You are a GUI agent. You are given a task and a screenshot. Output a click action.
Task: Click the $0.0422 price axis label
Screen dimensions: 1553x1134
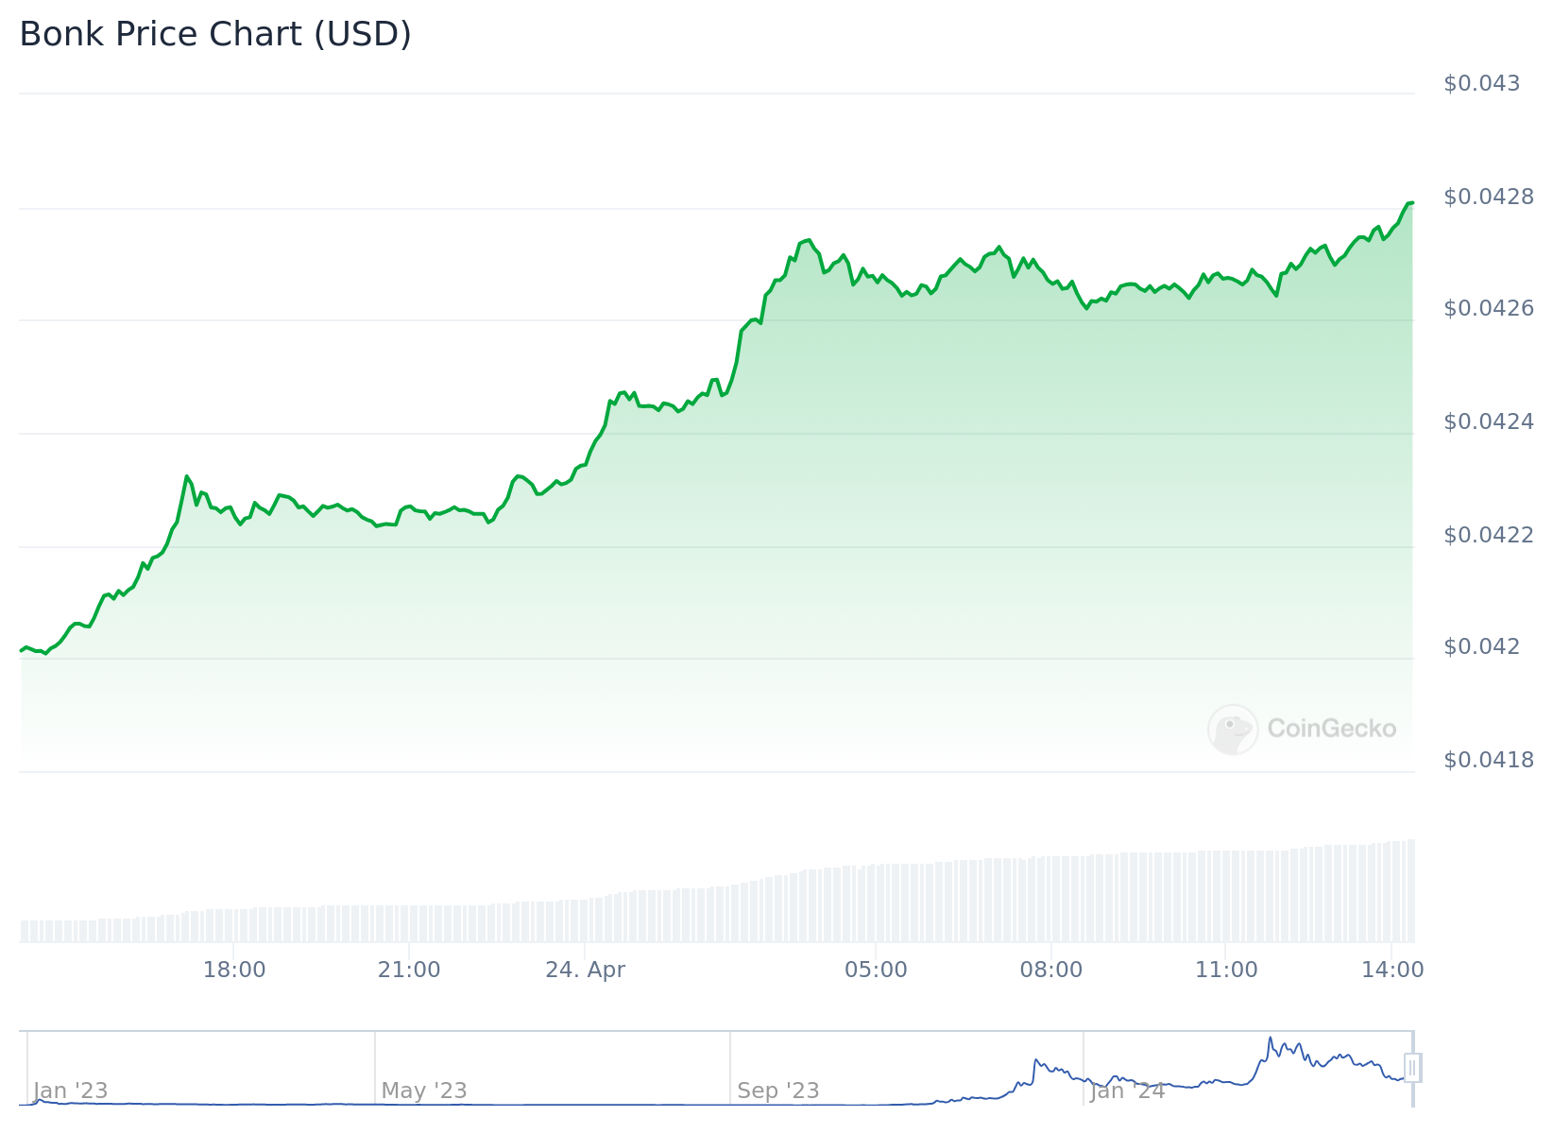pos(1488,535)
